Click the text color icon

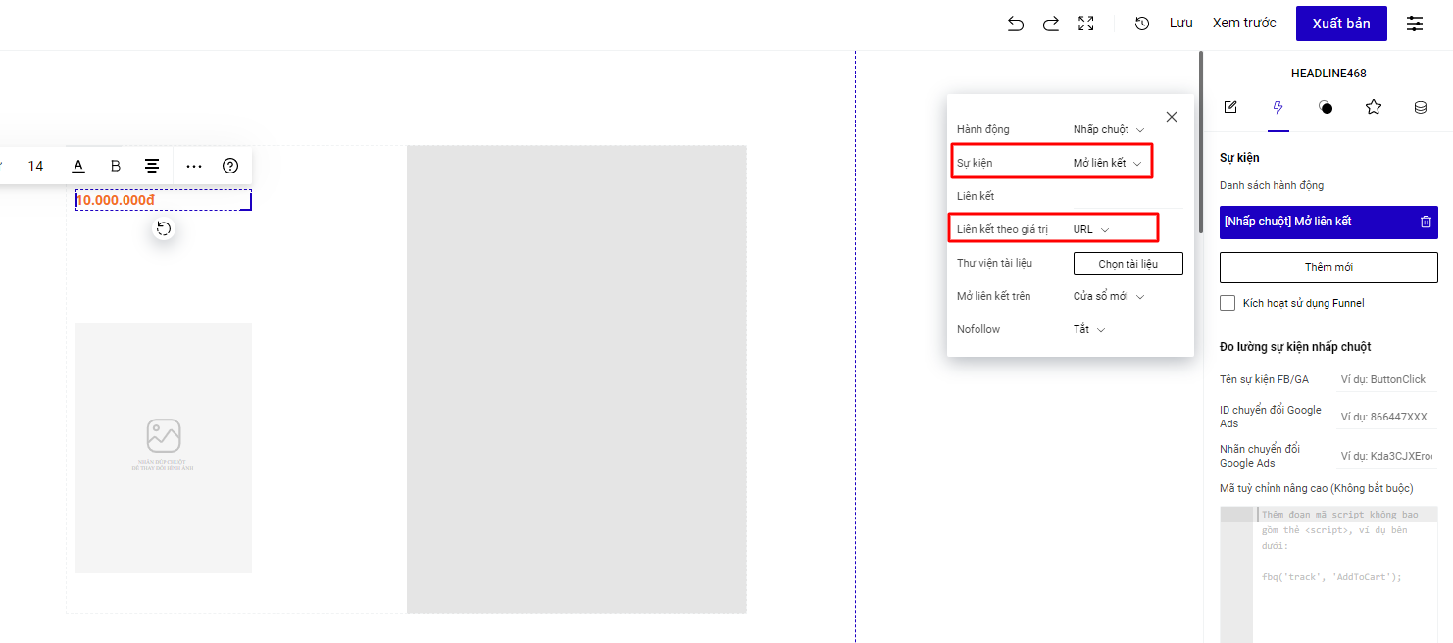tap(78, 166)
